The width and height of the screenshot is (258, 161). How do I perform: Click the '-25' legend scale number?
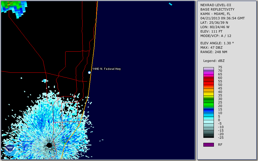221,138
